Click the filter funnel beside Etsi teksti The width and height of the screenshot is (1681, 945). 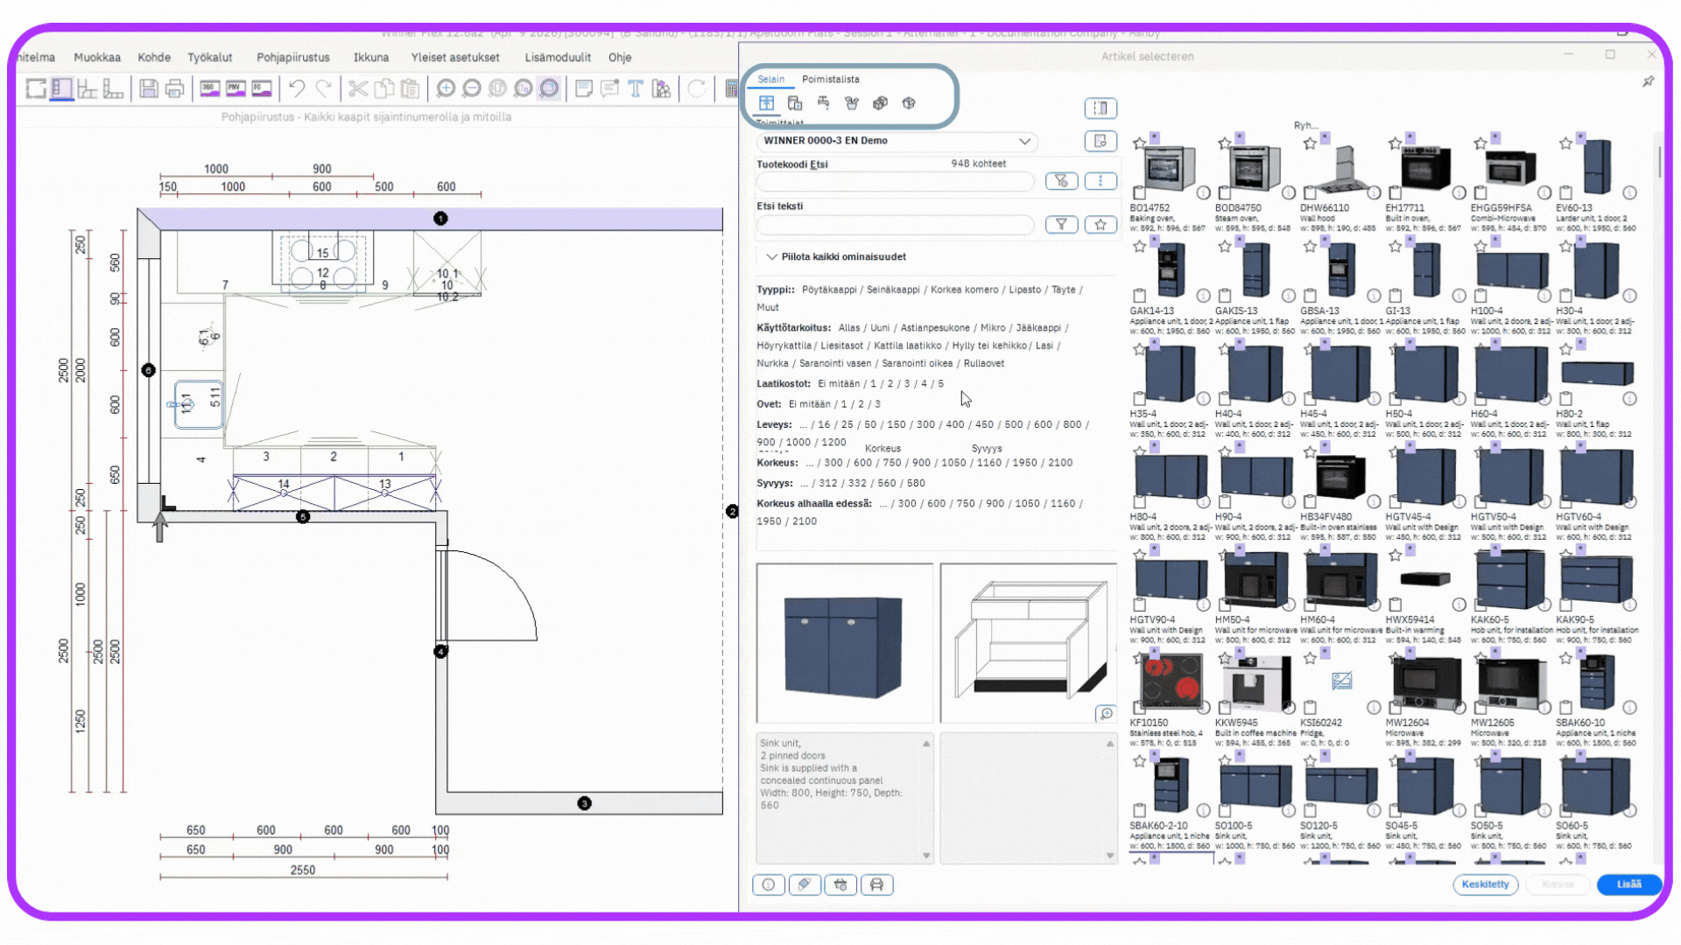(x=1061, y=225)
